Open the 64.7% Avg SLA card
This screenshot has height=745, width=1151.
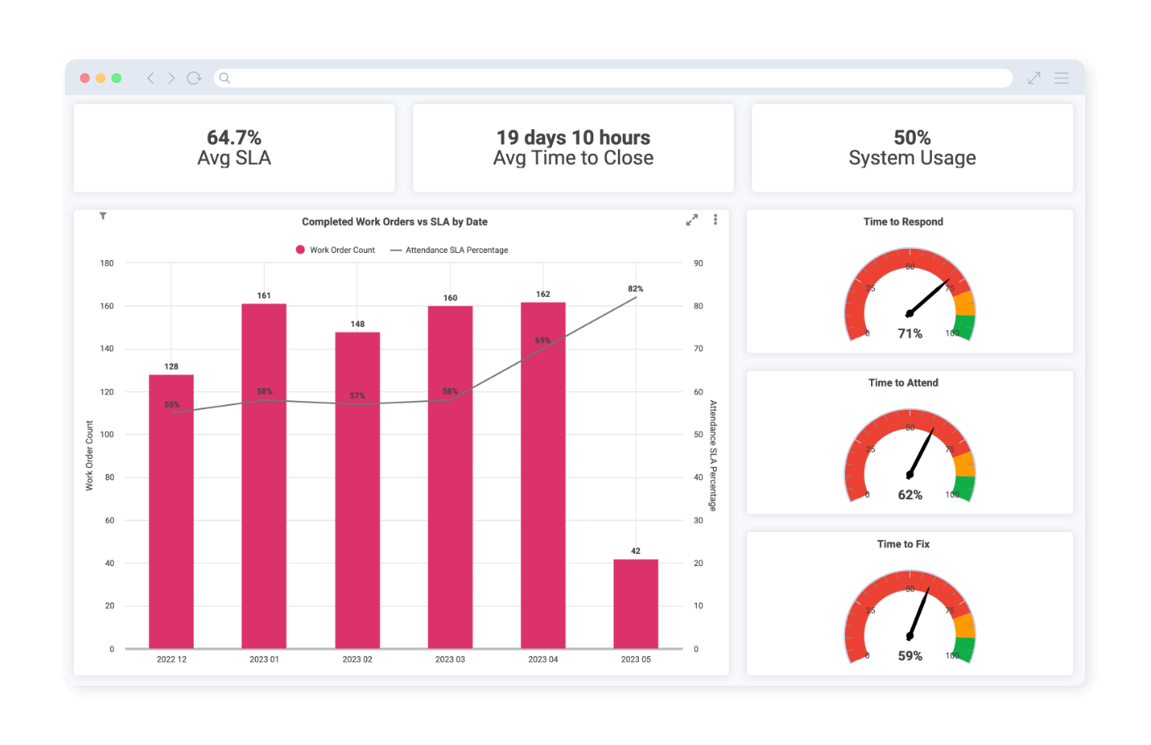click(x=234, y=148)
